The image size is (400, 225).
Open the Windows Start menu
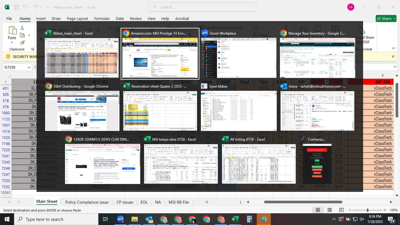pyautogui.click(x=7, y=219)
